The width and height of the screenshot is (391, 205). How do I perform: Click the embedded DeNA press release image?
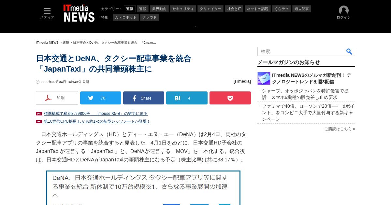pyautogui.click(x=143, y=188)
